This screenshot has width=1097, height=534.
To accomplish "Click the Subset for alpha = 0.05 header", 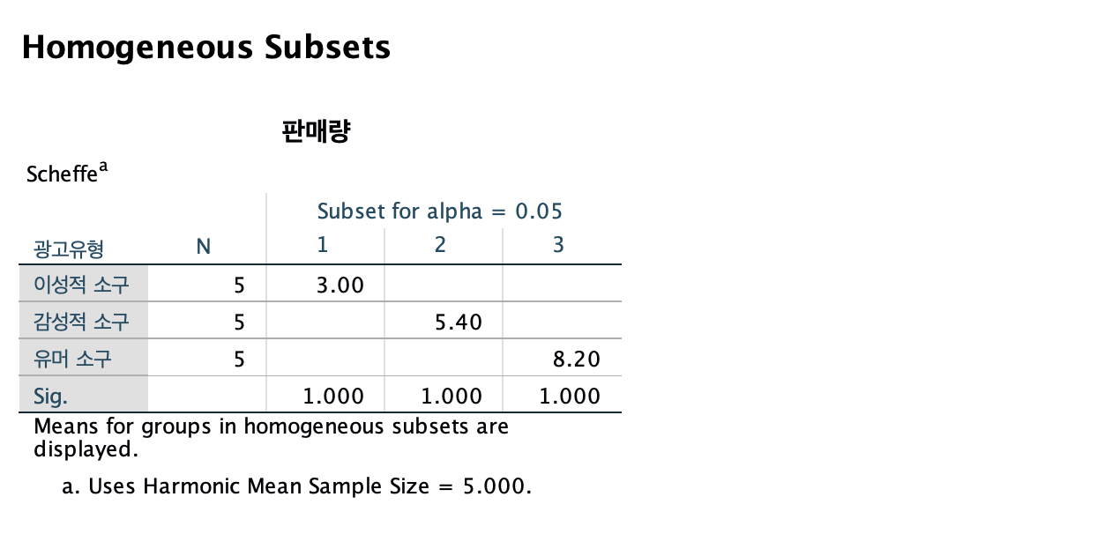I will pos(440,211).
